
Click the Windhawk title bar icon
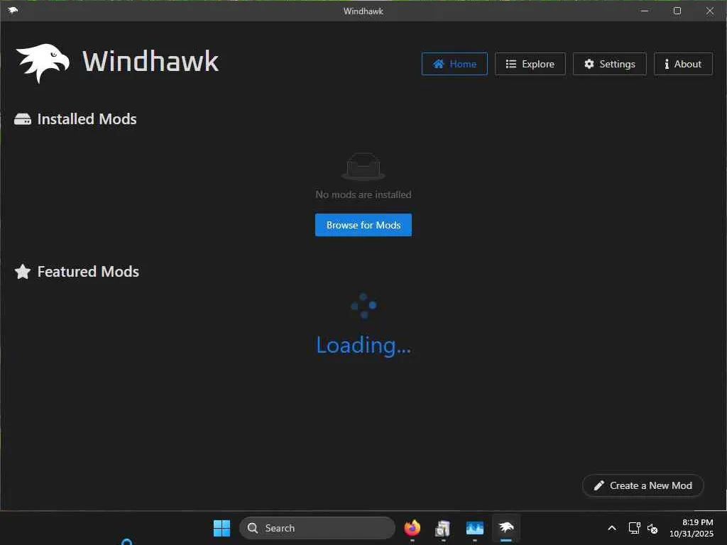13,10
